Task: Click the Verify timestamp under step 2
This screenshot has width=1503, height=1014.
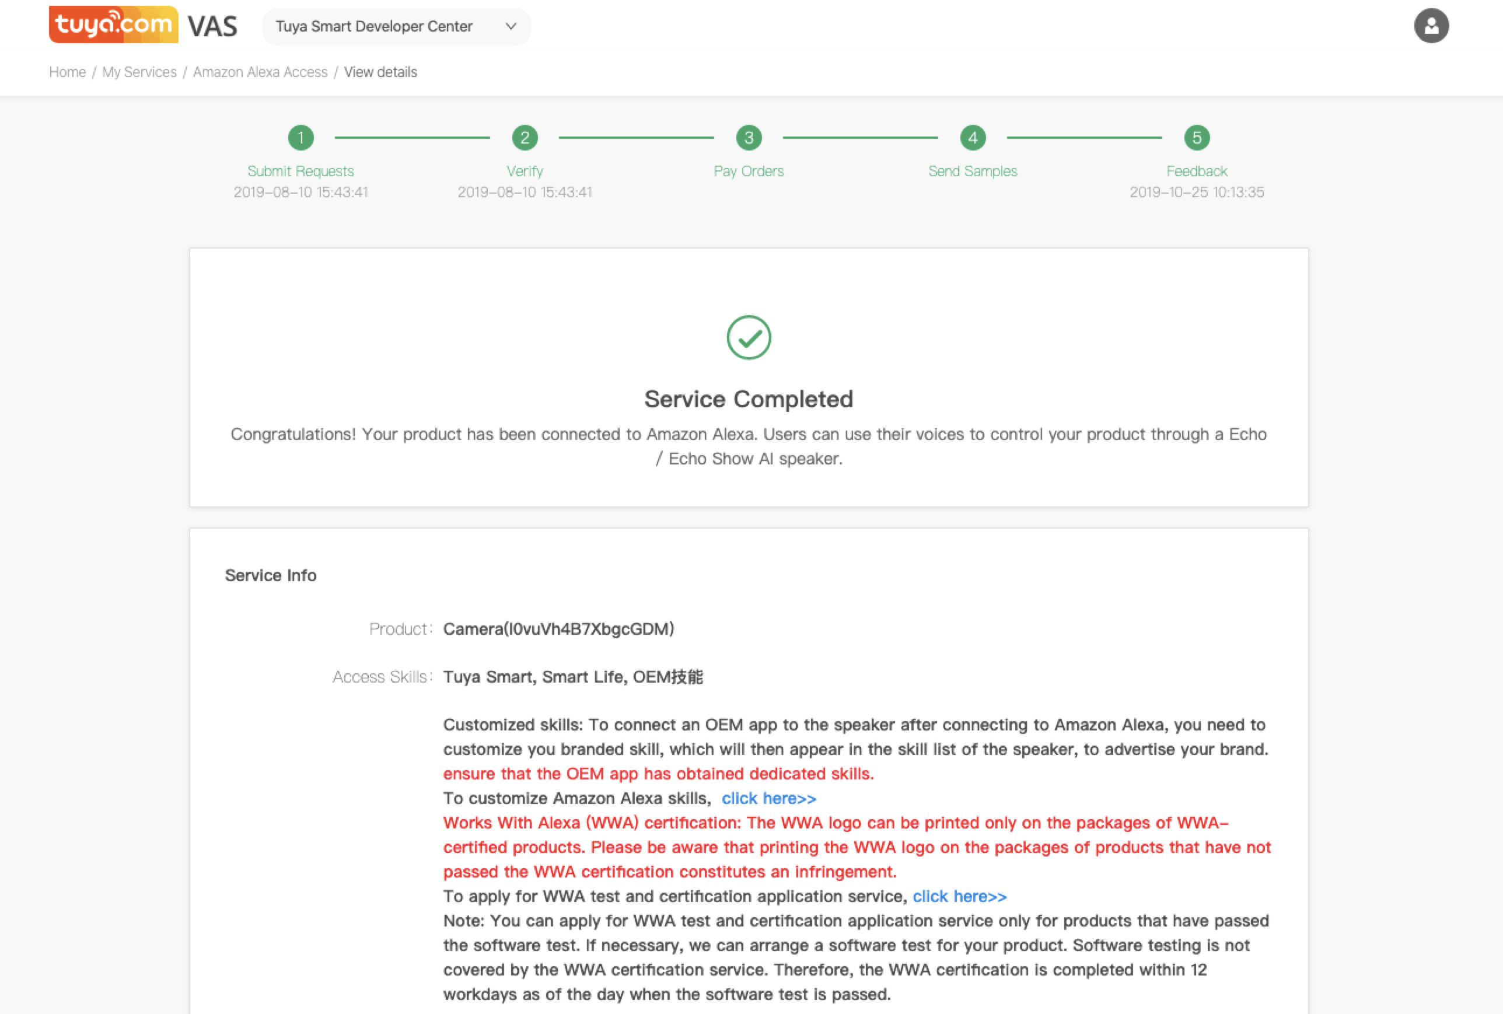Action: click(x=525, y=192)
